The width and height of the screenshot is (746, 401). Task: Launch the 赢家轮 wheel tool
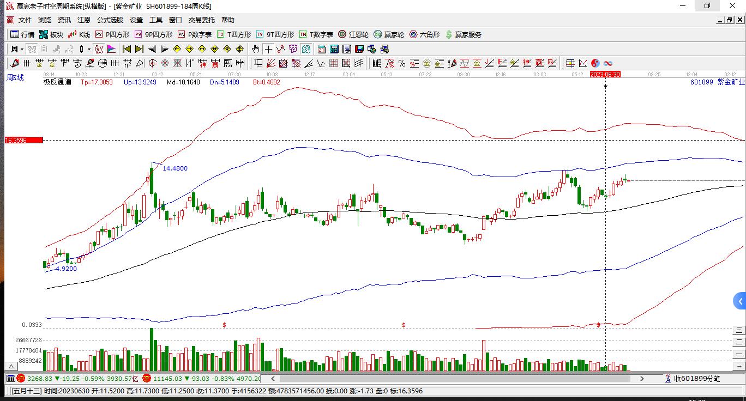pos(389,34)
